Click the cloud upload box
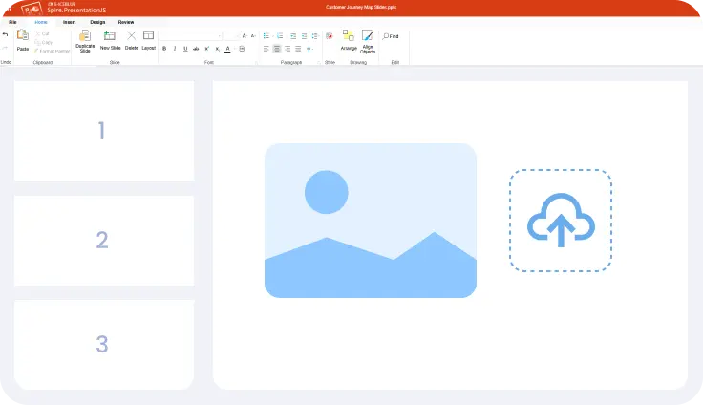Viewport: 703px width, 405px height. coord(561,221)
